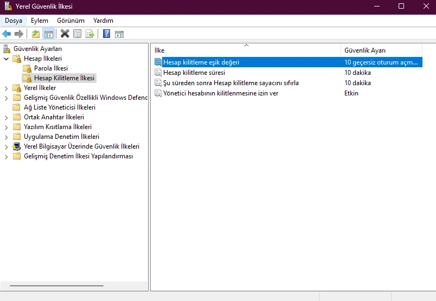The height and width of the screenshot is (301, 436).
Task: Open Properties from the toolbar icon
Action: coord(78,34)
